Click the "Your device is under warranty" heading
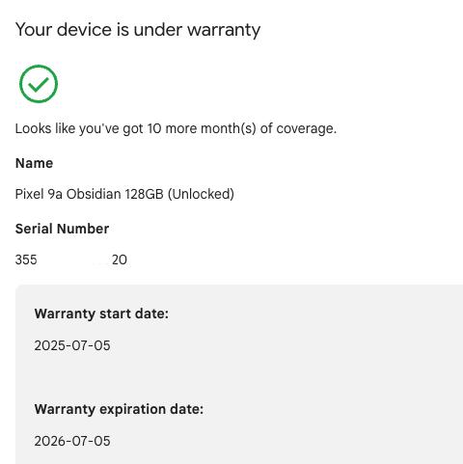 point(138,30)
